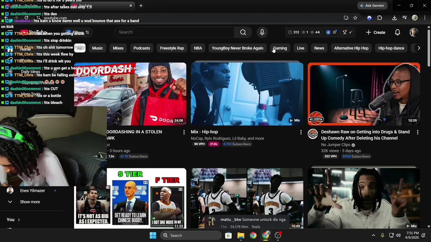This screenshot has width=431, height=242.
Task: Select the Music chip
Action: (97, 48)
